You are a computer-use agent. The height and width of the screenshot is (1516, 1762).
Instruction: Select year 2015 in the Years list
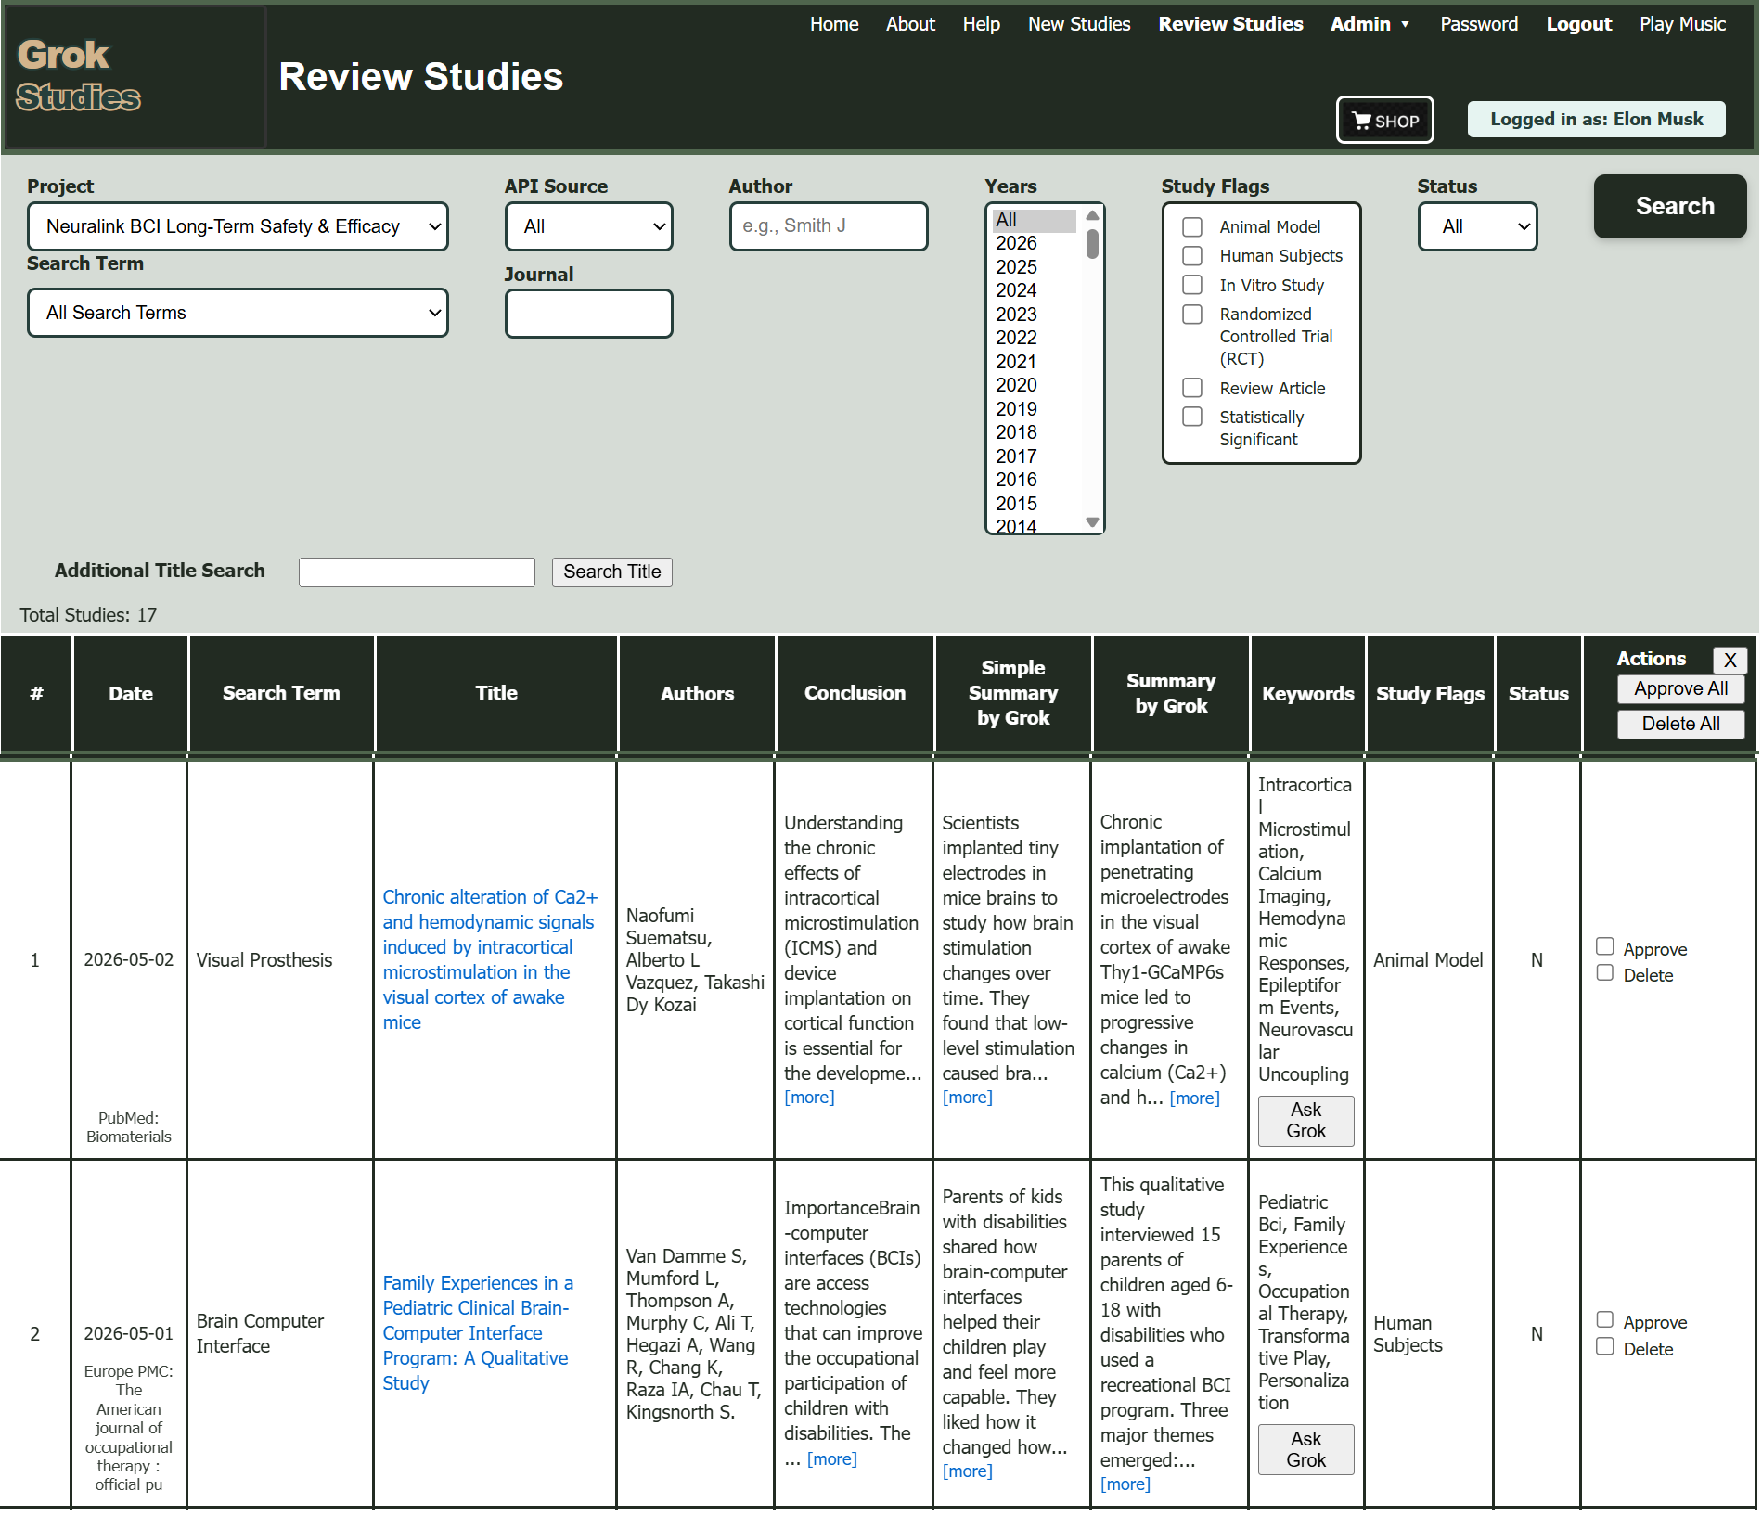pos(1034,504)
